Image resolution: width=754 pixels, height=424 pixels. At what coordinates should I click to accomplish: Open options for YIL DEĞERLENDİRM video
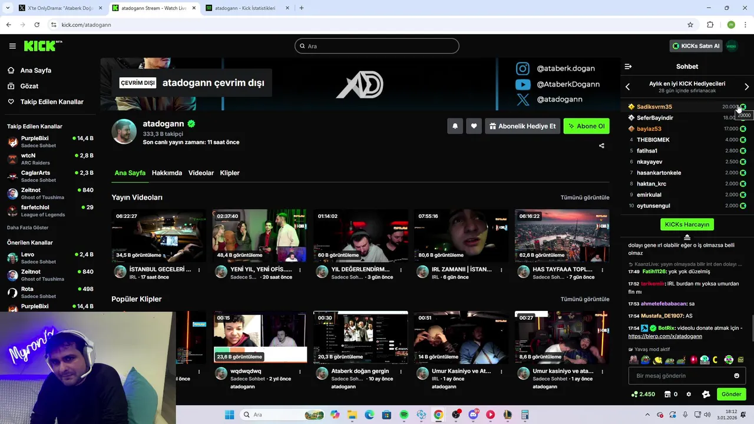(x=401, y=270)
